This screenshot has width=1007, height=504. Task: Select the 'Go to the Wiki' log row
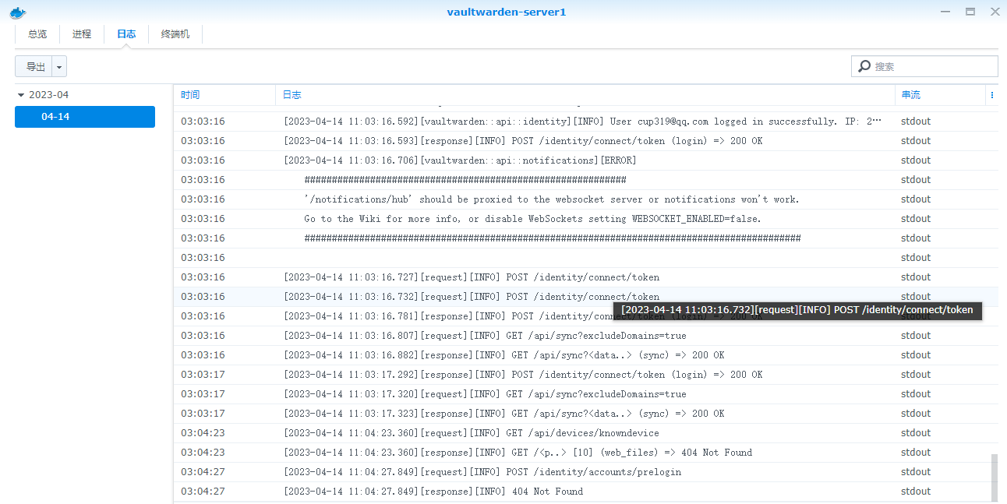coord(585,219)
